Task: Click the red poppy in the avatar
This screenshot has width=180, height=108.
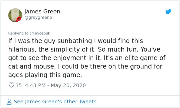Action: [x=19, y=19]
